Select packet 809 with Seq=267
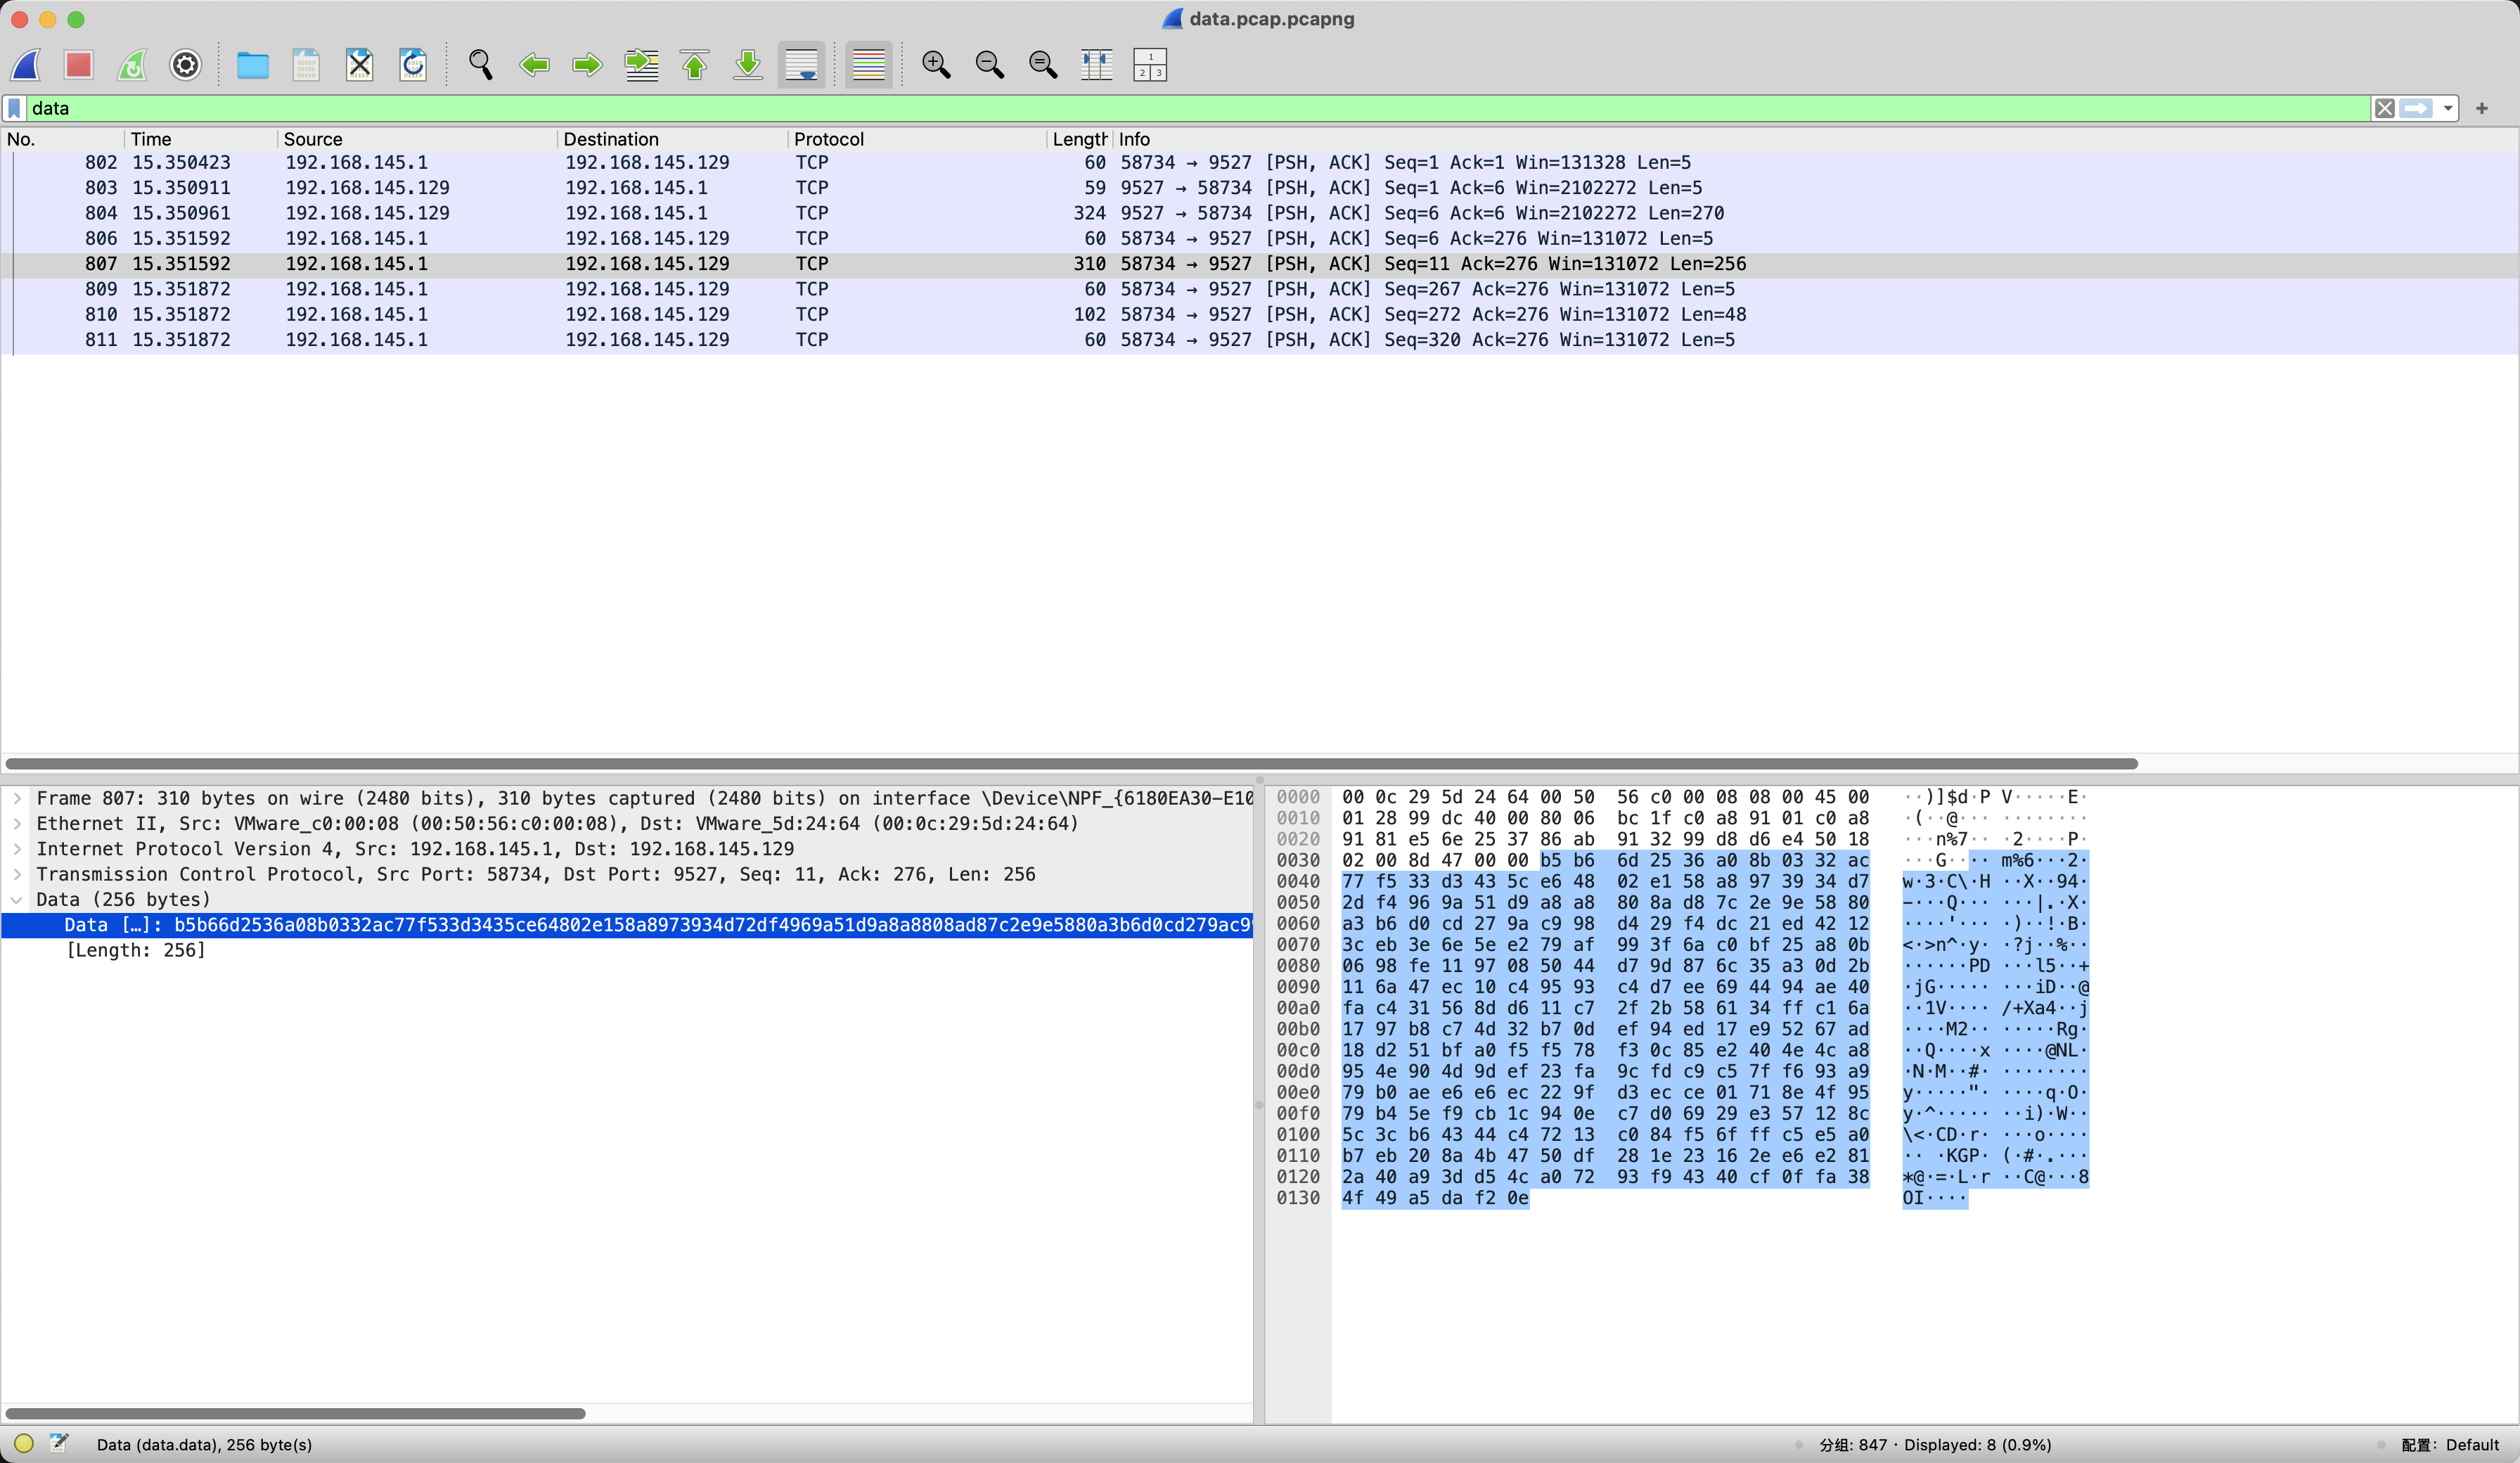 tap(1260, 289)
